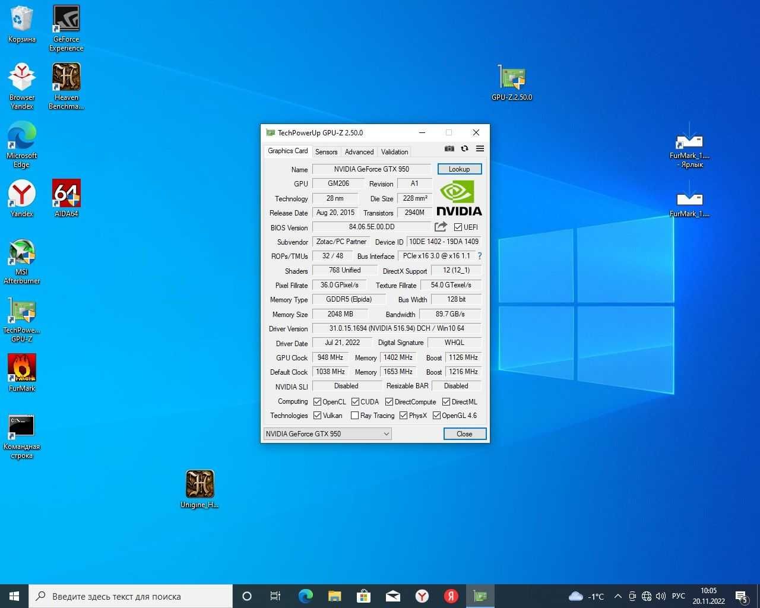Open the Yandex desktop shortcut

point(22,199)
